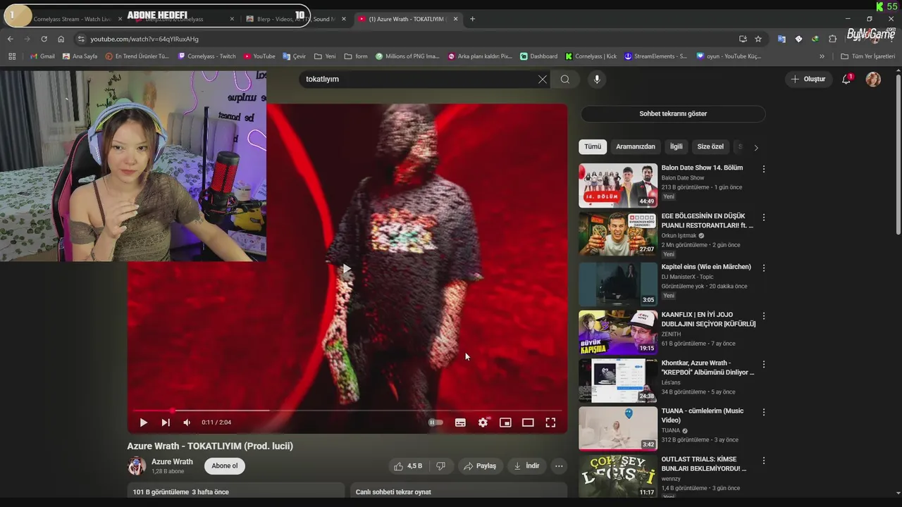Select the Tümü filter chip
902x507 pixels.
point(593,146)
